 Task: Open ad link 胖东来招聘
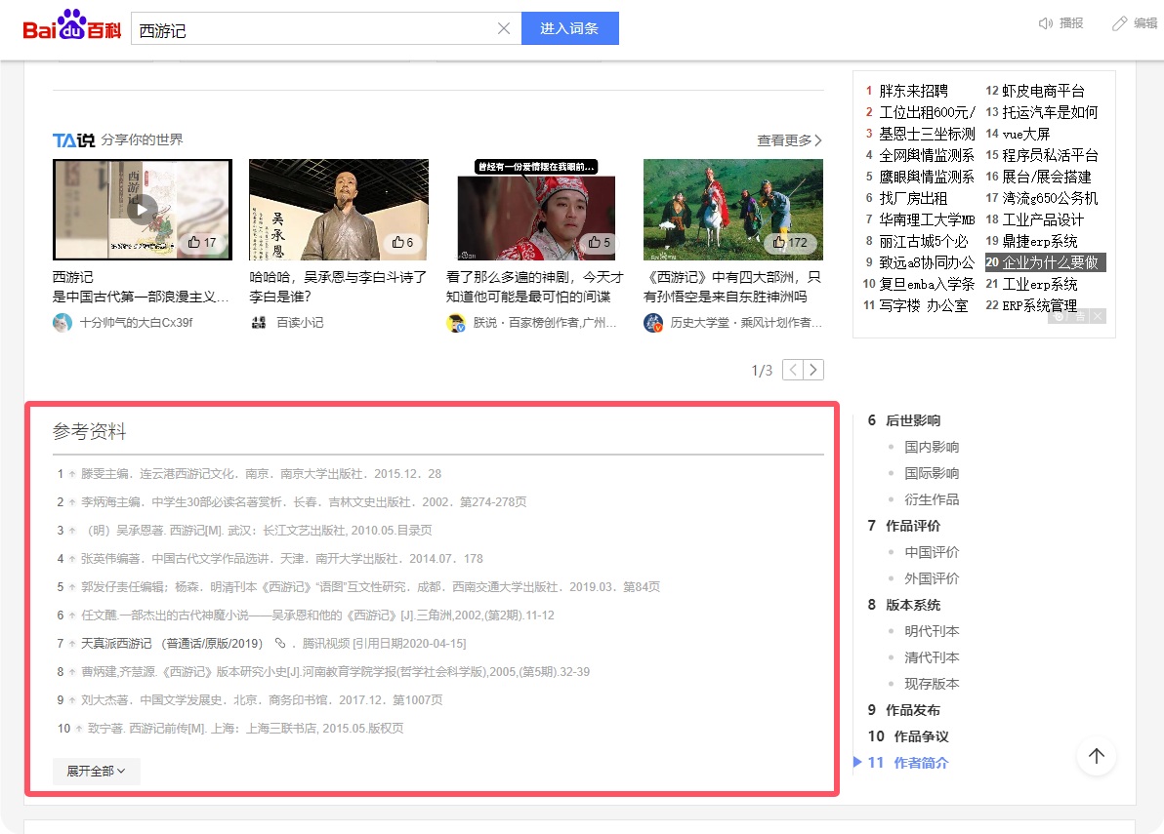pyautogui.click(x=913, y=91)
